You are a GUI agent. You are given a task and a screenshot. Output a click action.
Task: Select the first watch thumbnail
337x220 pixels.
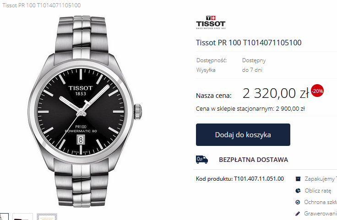pyautogui.click(x=4, y=216)
